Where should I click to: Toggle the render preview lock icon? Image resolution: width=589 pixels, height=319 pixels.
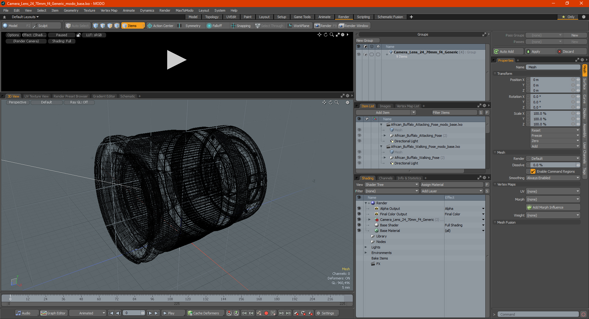(x=79, y=35)
